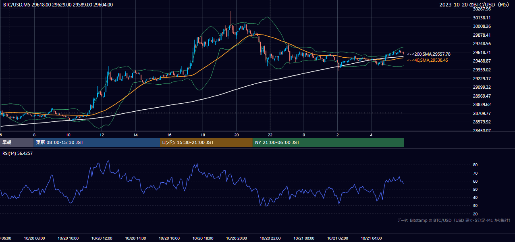This screenshot has height=242, width=515.
Task: Click the NY 21:00-06:00 JST session bar
Action: coord(328,142)
